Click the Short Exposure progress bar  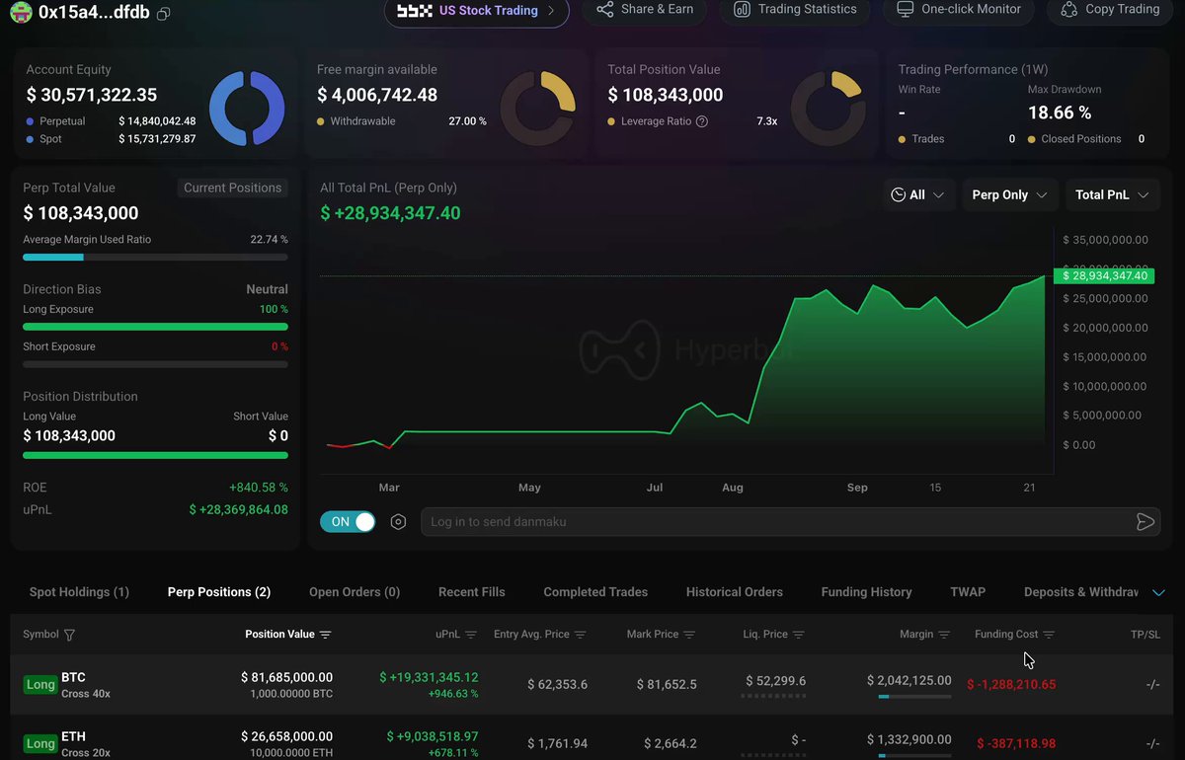point(155,364)
